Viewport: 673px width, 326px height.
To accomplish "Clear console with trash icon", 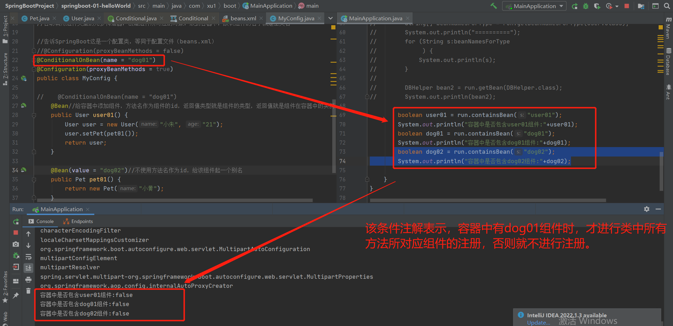I will pyautogui.click(x=28, y=291).
